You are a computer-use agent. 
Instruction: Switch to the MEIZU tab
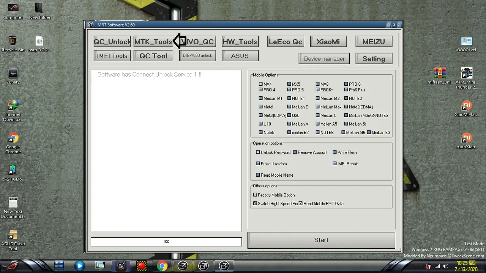point(374,42)
